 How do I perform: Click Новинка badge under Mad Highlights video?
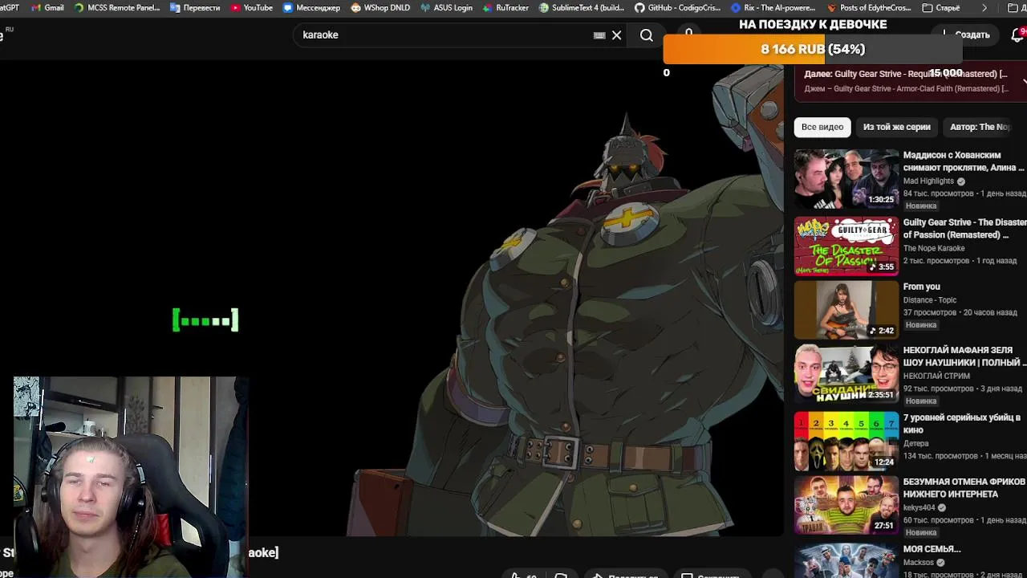point(921,206)
